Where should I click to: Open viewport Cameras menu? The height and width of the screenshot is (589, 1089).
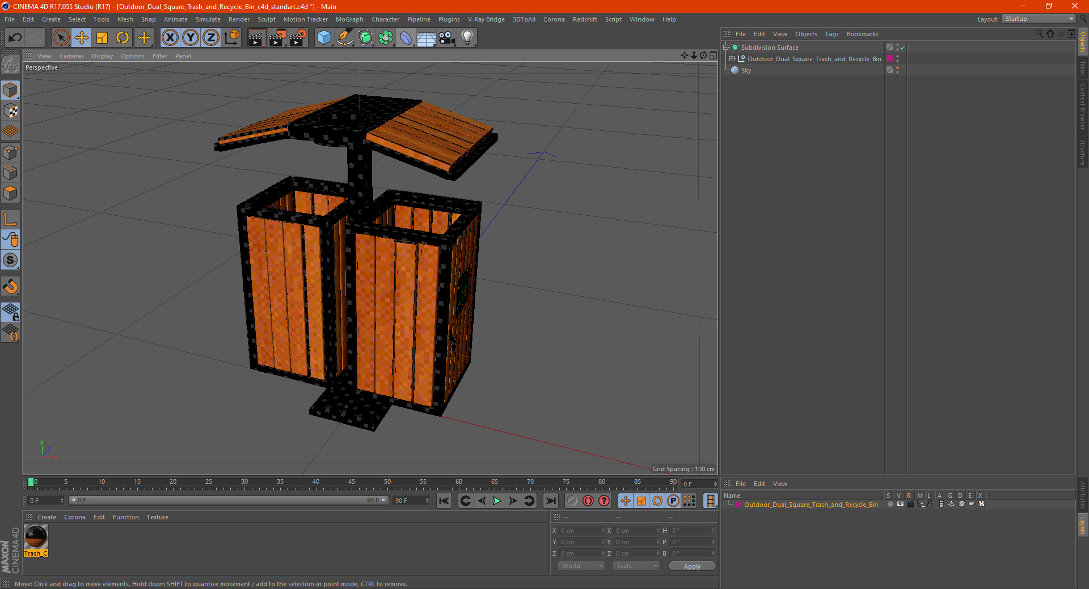click(71, 56)
